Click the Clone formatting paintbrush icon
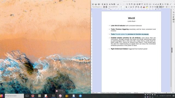 coord(118,4)
